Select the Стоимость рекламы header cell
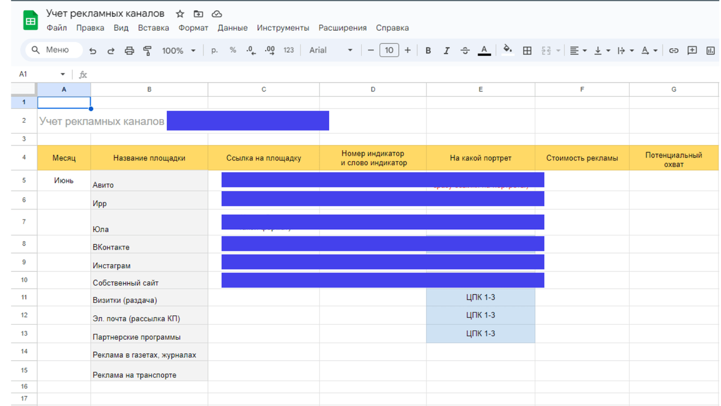721x406 pixels. tap(582, 158)
